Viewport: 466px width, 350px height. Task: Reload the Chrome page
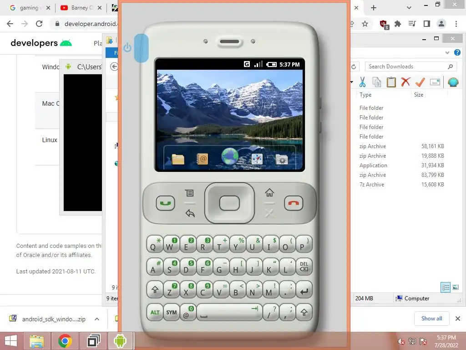[x=39, y=24]
